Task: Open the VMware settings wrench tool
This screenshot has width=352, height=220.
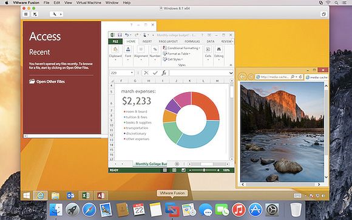Action: pyautogui.click(x=55, y=14)
